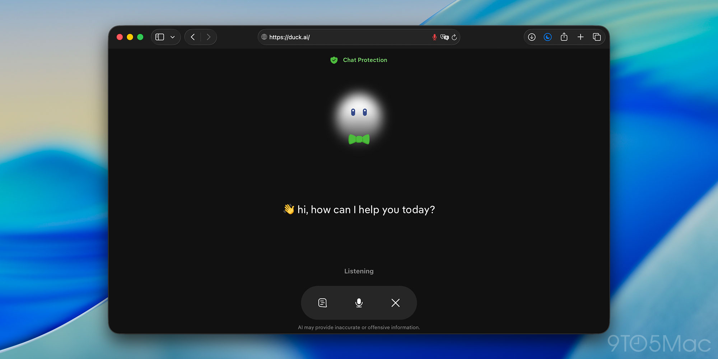Click the red dictation microphone in the address bar
718x359 pixels.
pyautogui.click(x=434, y=37)
